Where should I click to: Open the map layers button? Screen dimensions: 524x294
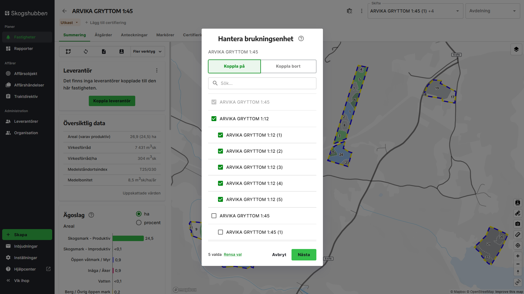tap(516, 49)
